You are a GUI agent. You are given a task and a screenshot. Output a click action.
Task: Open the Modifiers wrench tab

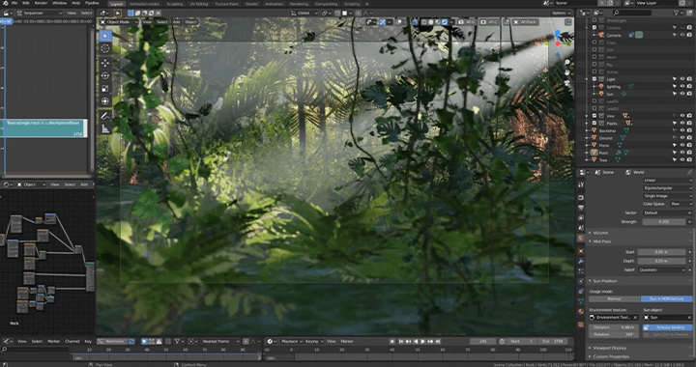(581, 261)
